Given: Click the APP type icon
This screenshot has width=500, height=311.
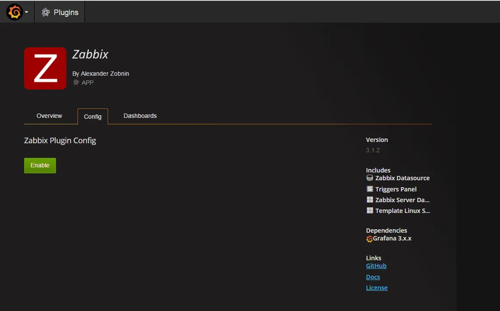Looking at the screenshot, I should click(76, 83).
